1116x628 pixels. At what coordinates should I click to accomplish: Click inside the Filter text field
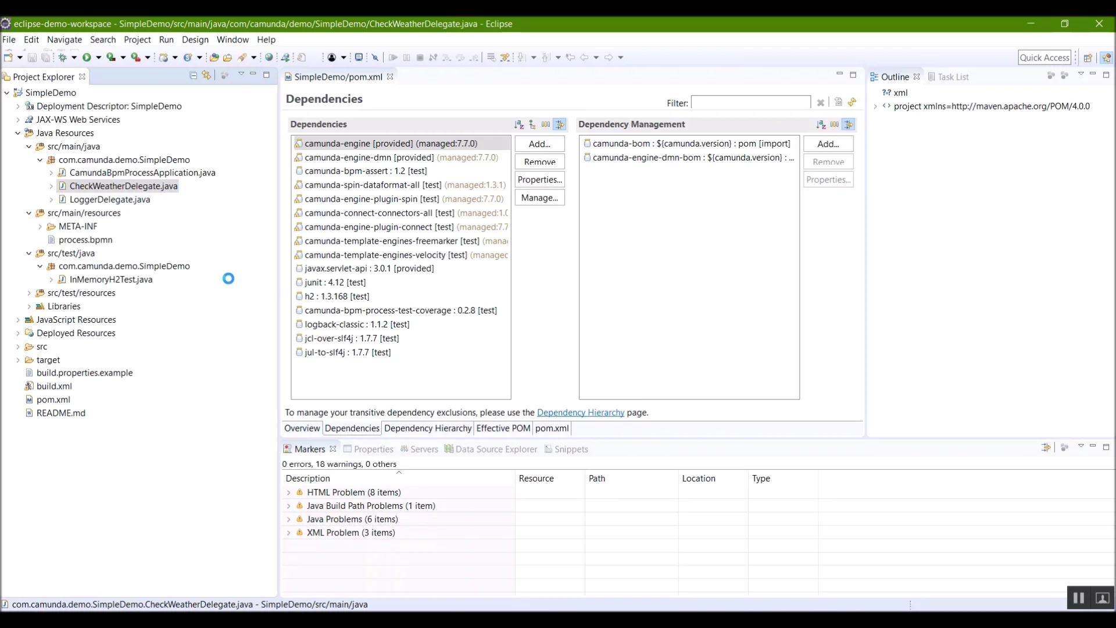[750, 102]
